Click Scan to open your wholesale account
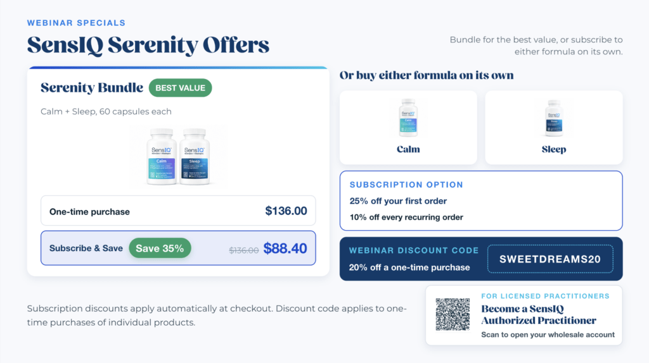 point(548,335)
